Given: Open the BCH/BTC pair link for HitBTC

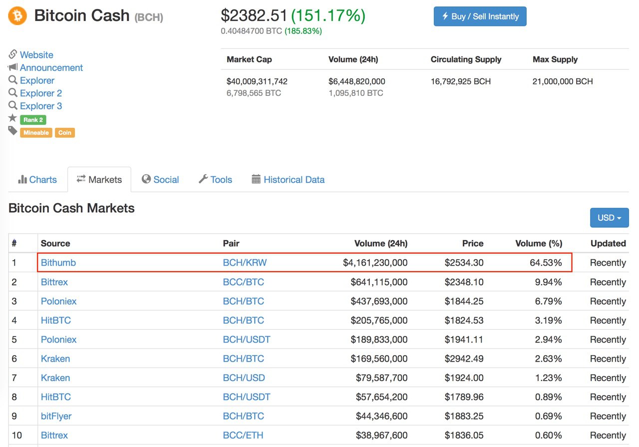Looking at the screenshot, I should pos(244,320).
